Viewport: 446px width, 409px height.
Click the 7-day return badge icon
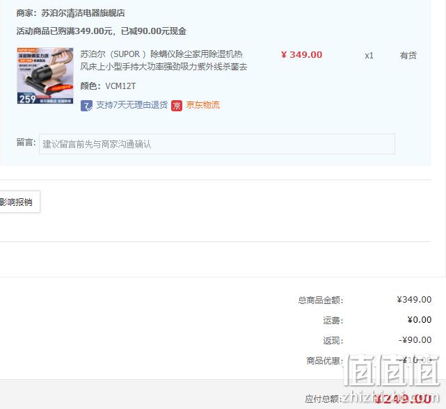[86, 106]
